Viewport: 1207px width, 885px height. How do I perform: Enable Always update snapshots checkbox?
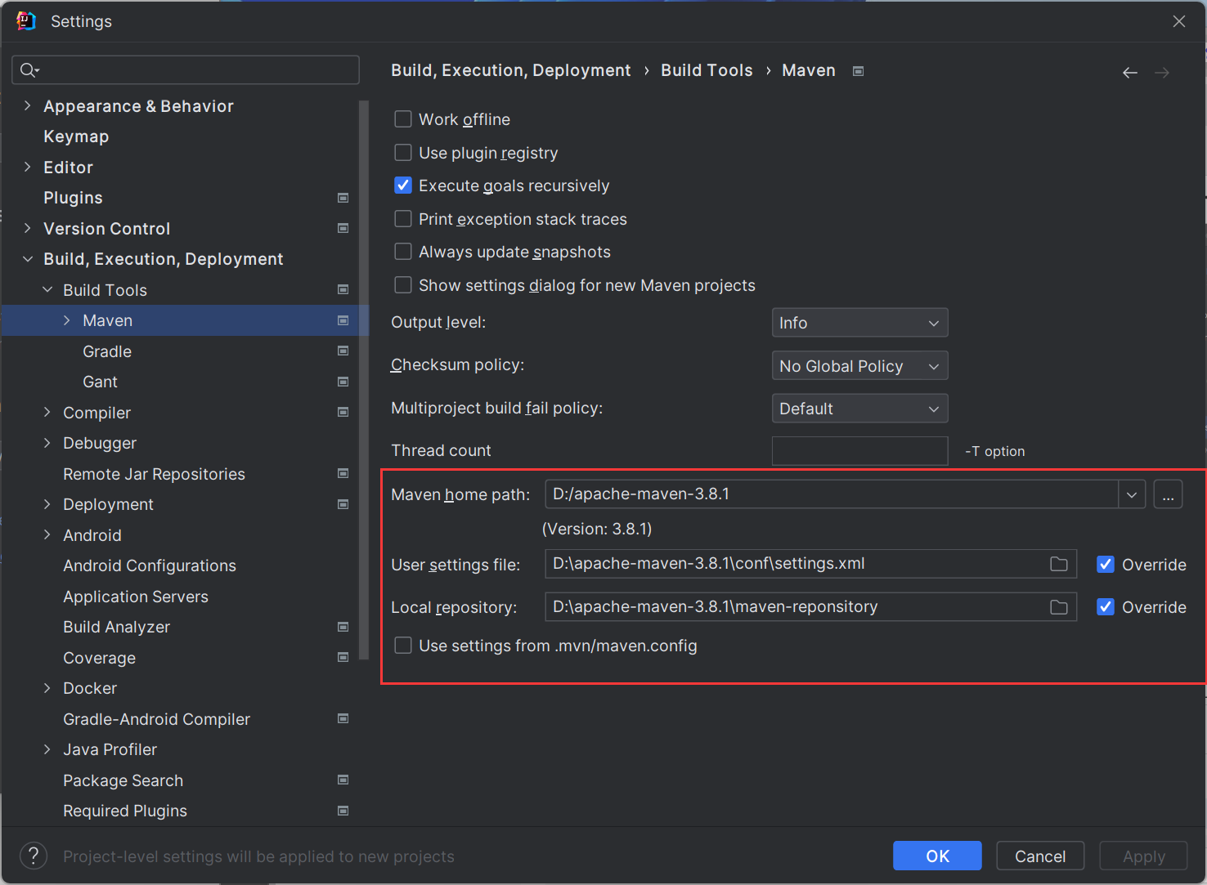coord(403,252)
